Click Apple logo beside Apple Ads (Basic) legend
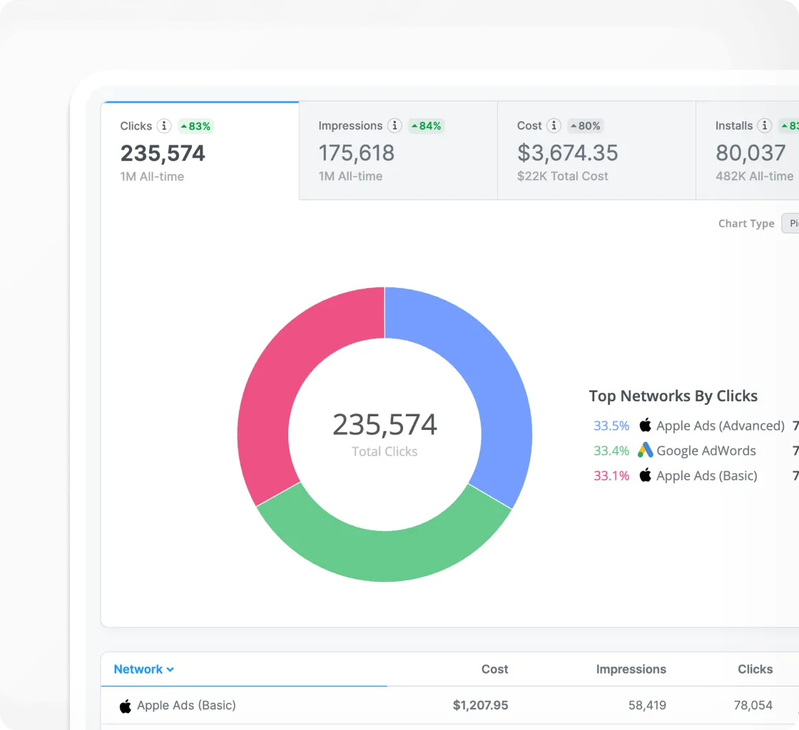Image resolution: width=799 pixels, height=730 pixels. pyautogui.click(x=645, y=475)
